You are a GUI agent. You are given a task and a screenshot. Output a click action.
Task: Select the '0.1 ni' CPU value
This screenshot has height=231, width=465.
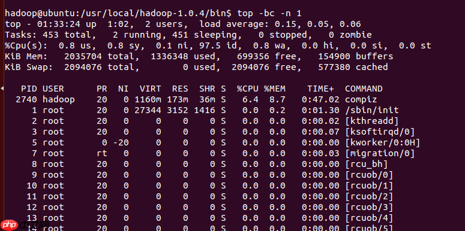(172, 45)
